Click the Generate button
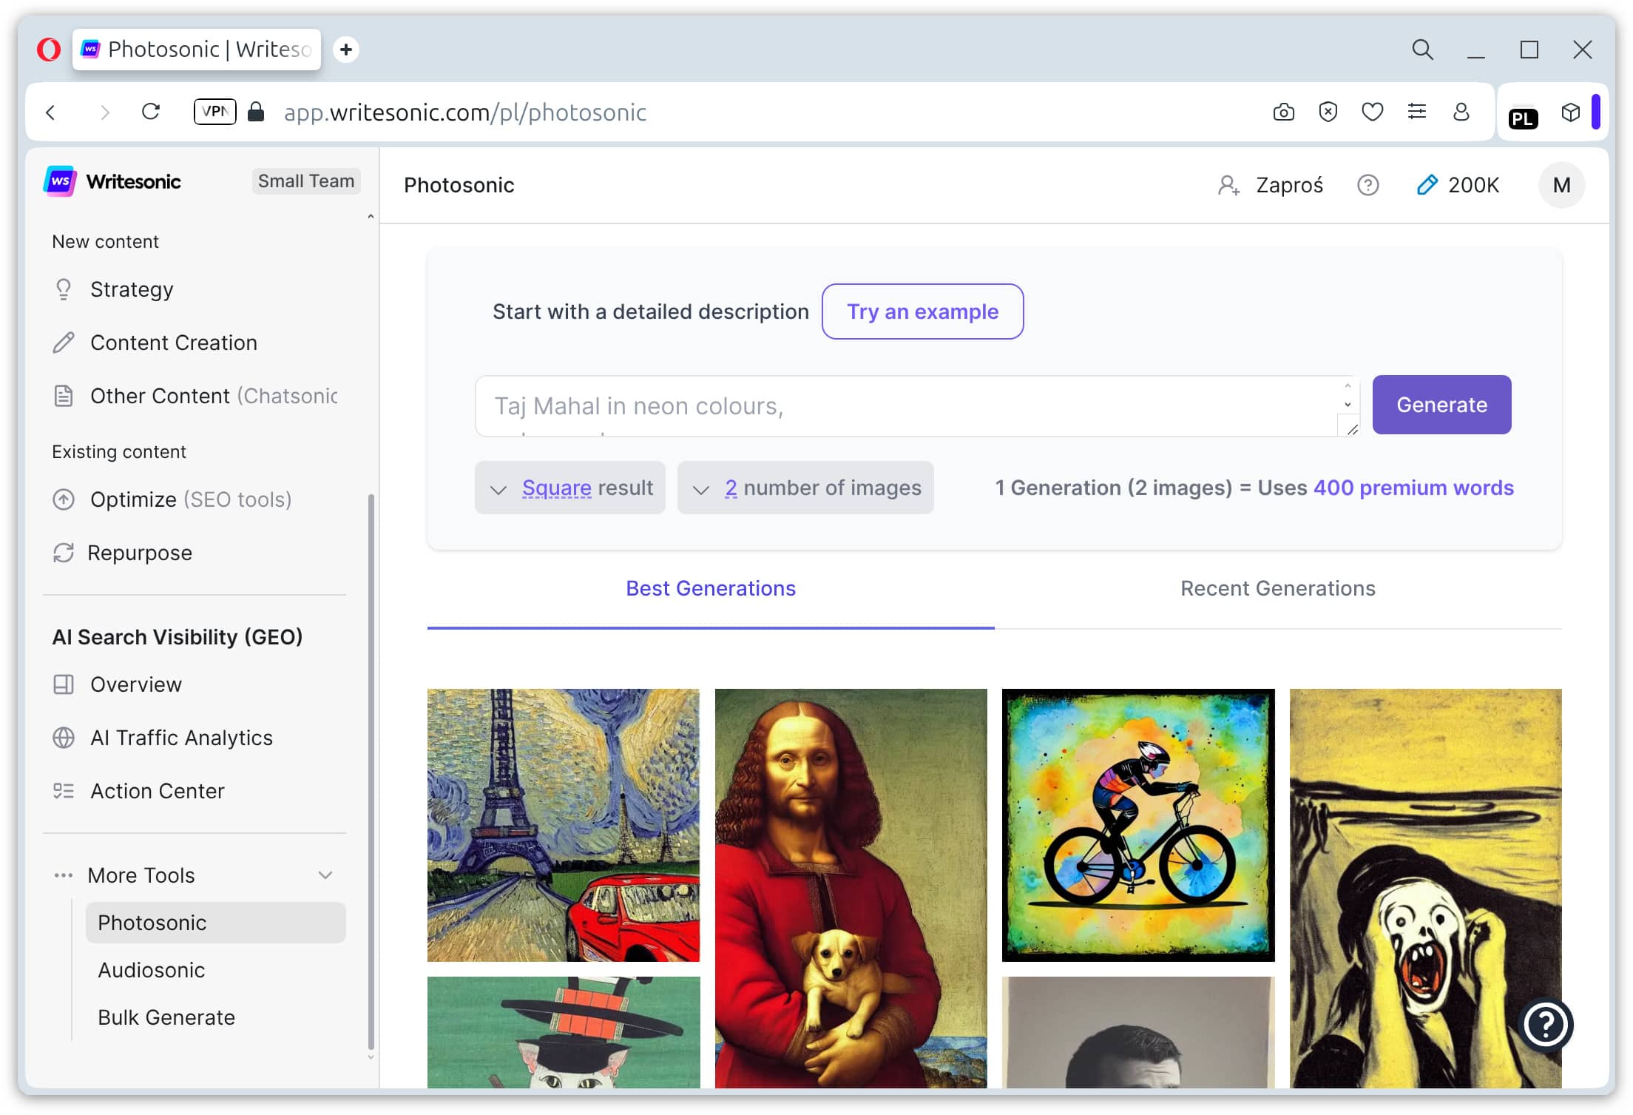Image resolution: width=1633 pixels, height=1115 pixels. click(x=1441, y=405)
